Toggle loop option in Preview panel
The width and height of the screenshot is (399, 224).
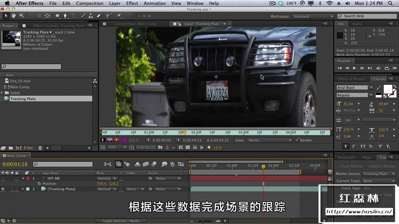pos(387,68)
